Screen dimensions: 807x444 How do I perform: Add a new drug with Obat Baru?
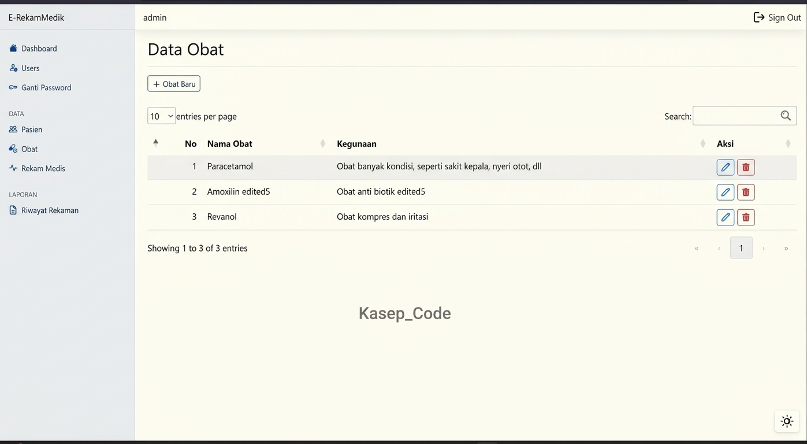pyautogui.click(x=174, y=84)
